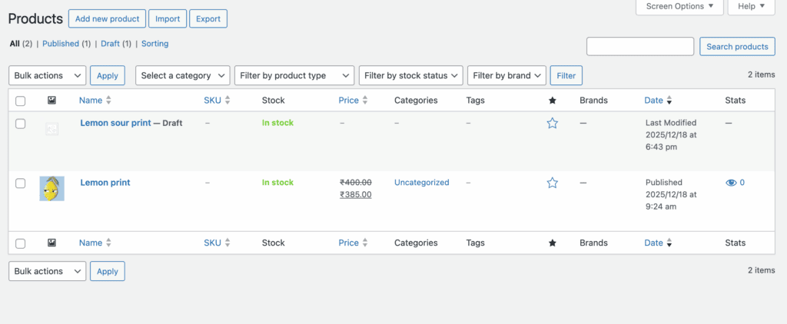Click sort arrow beside bottom Date footer
Viewport: 787px width, 324px height.
point(669,243)
